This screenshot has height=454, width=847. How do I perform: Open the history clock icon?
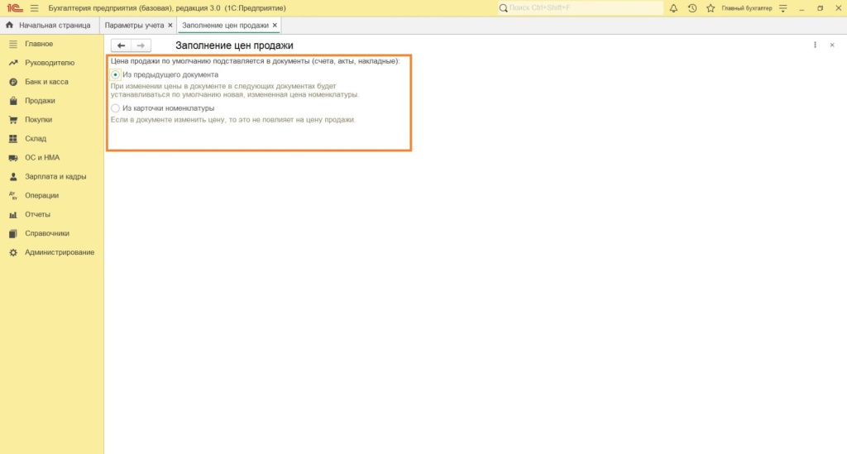click(x=691, y=8)
